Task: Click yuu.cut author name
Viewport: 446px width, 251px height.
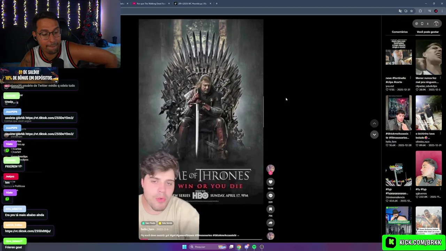Action: click(x=390, y=86)
